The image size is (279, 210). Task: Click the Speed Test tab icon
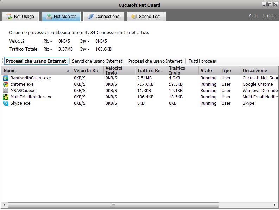click(x=134, y=17)
